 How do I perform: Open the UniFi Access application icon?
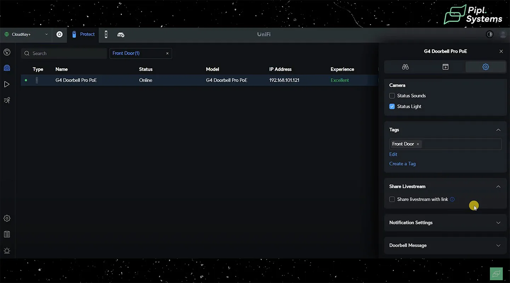[x=106, y=34]
